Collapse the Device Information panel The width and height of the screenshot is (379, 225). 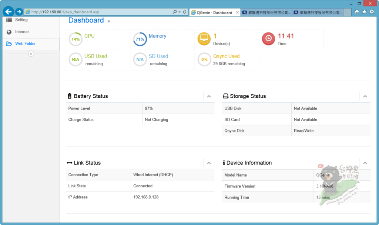coord(365,163)
